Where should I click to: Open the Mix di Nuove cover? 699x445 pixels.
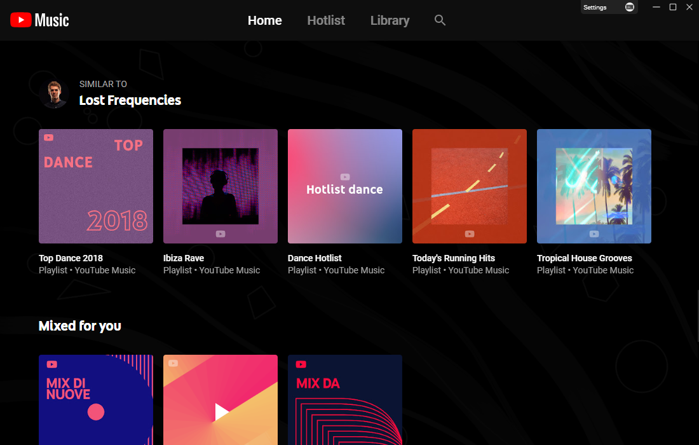coord(96,400)
